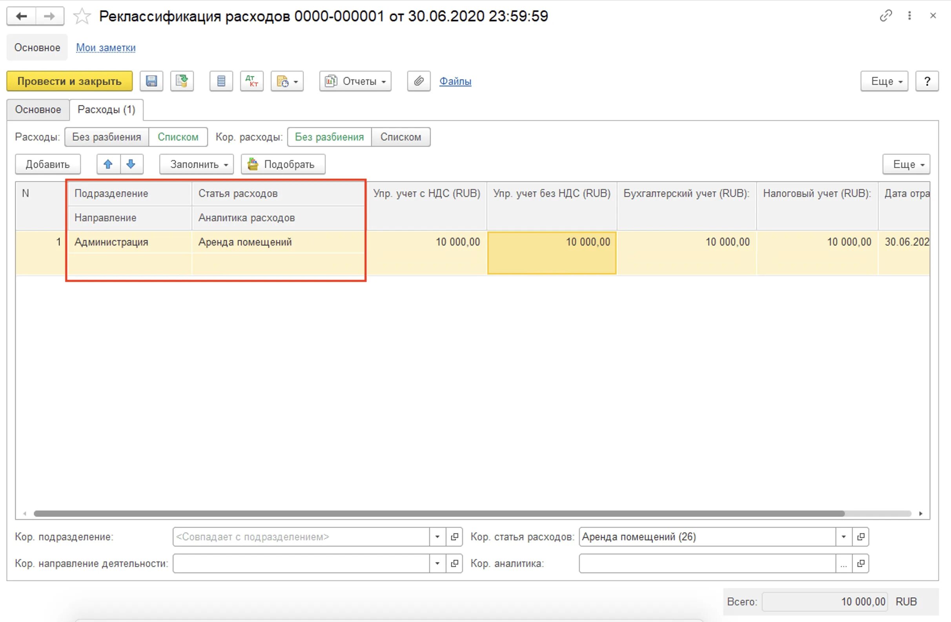Copy link with chain icon
The image size is (951, 622).
pyautogui.click(x=885, y=16)
